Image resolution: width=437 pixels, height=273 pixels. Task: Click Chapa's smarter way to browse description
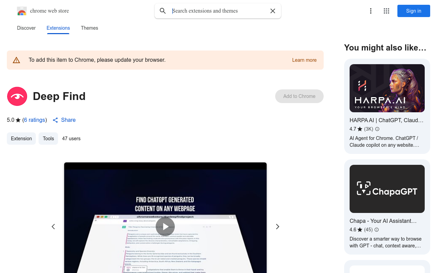(x=385, y=242)
